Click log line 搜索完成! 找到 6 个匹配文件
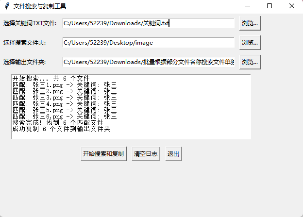 58,122
